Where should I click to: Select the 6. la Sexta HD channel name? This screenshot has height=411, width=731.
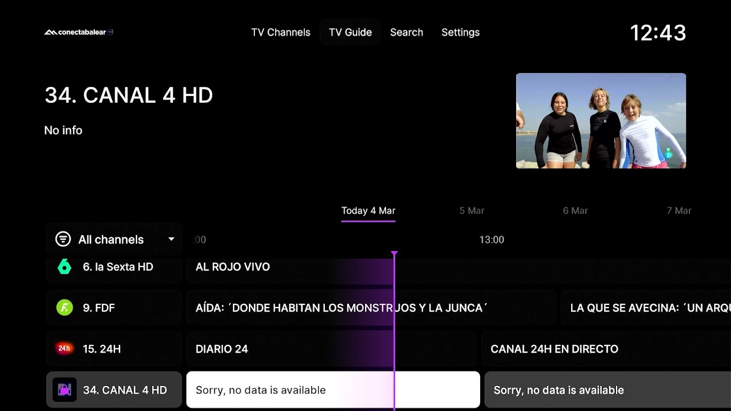pos(118,267)
